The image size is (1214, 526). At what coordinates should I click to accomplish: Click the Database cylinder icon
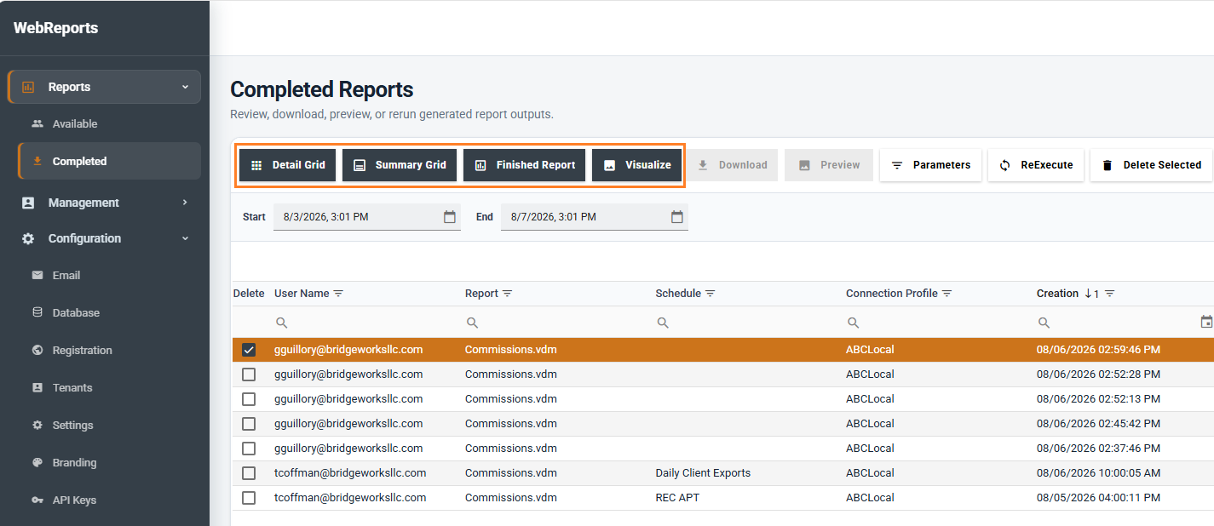coord(37,312)
